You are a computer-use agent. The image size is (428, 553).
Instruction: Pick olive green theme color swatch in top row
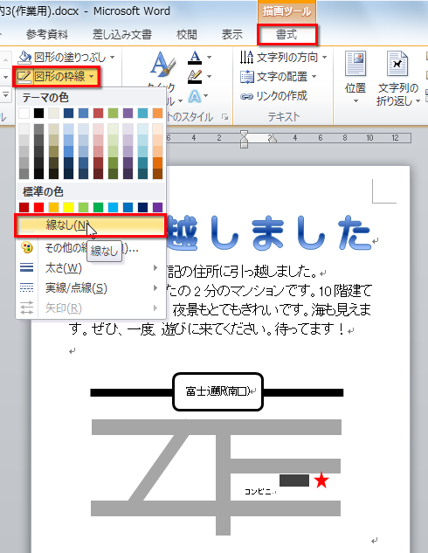[x=114, y=114]
